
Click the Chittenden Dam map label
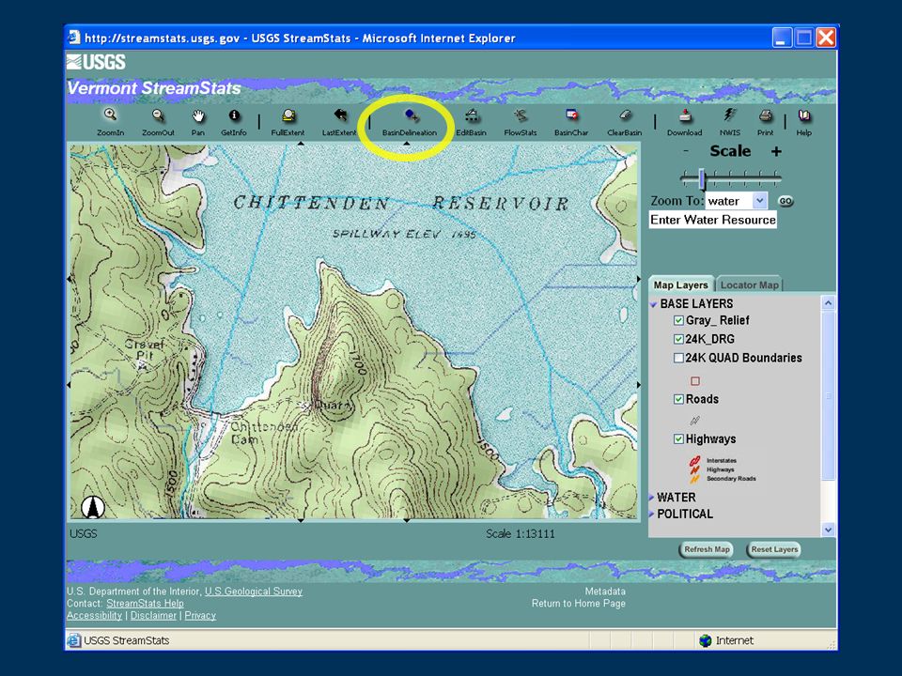tap(263, 433)
